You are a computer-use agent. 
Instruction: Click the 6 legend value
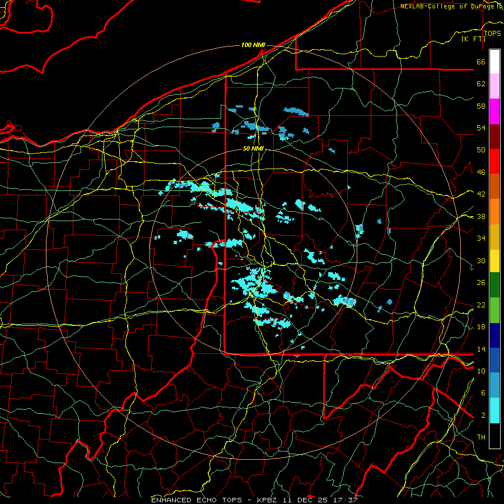[x=483, y=393]
